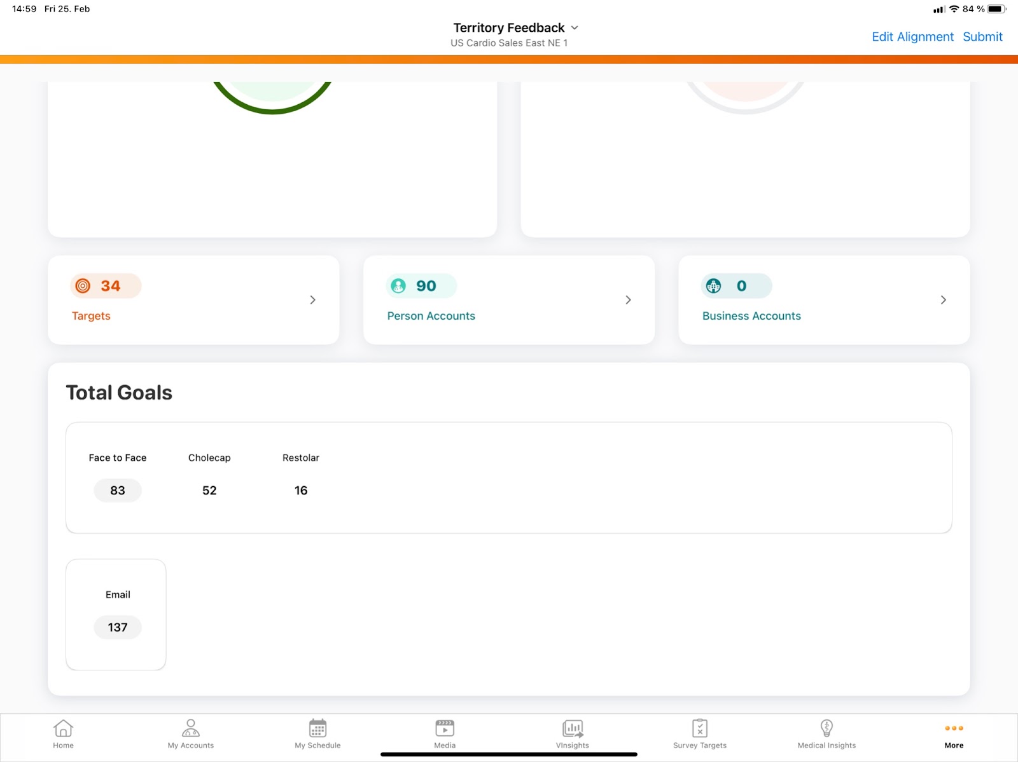
Task: Open Survey Targets clipboard icon
Action: pyautogui.click(x=699, y=728)
